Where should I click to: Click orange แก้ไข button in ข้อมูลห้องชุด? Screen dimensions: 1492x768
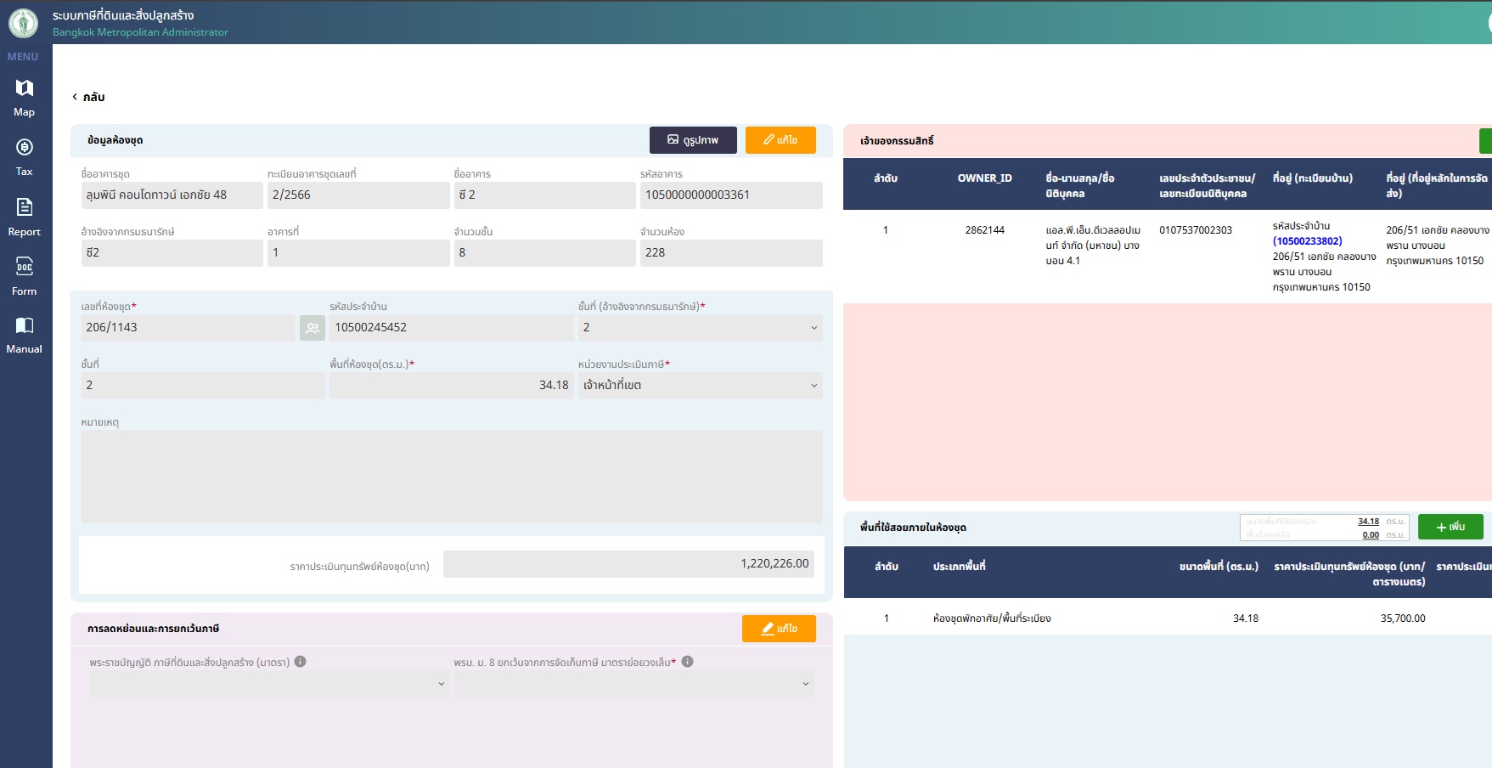(x=780, y=140)
